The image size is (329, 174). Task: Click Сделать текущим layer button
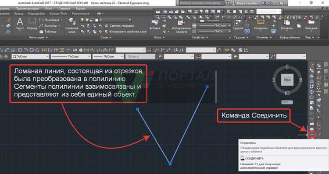point(119,26)
